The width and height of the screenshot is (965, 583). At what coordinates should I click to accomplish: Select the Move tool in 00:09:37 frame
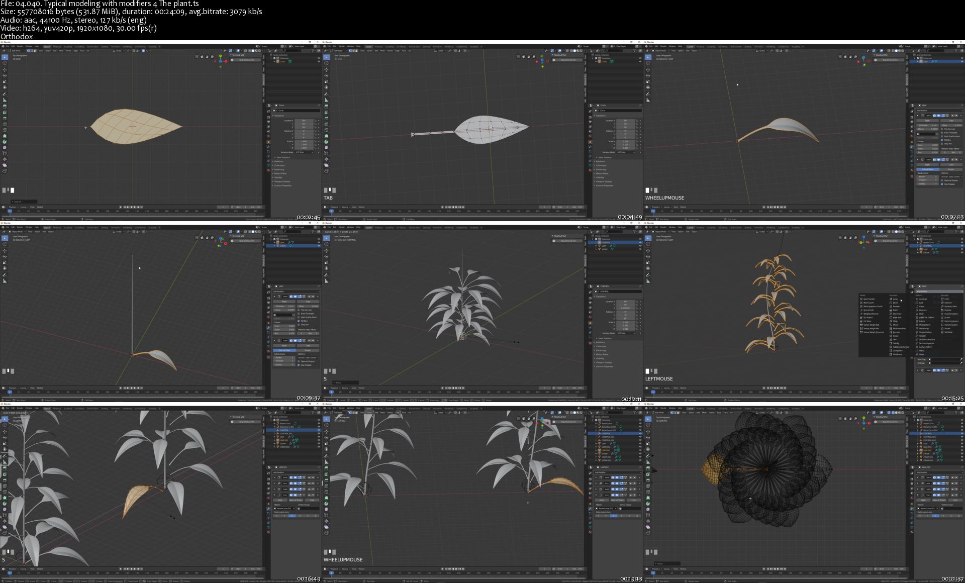tap(5, 250)
